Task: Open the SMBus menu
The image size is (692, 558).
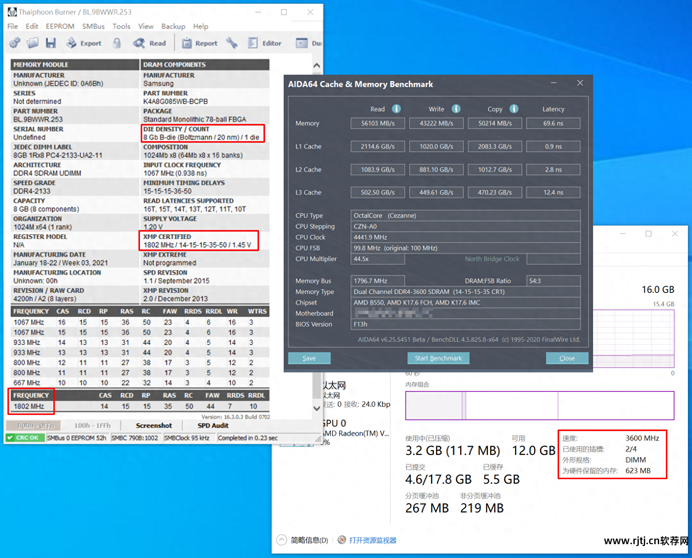Action: point(93,26)
